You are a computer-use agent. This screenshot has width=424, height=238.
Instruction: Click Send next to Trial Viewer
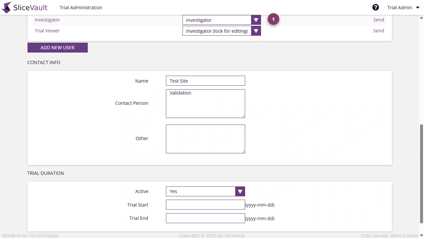coord(378,31)
